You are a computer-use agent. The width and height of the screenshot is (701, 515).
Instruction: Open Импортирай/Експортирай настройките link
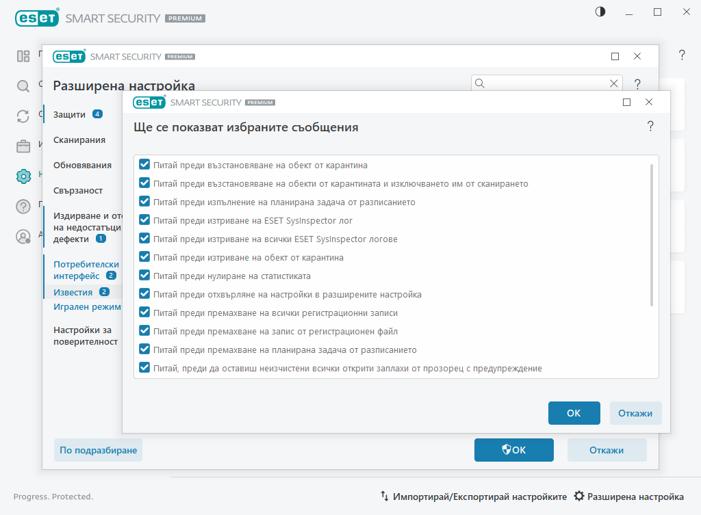[480, 497]
